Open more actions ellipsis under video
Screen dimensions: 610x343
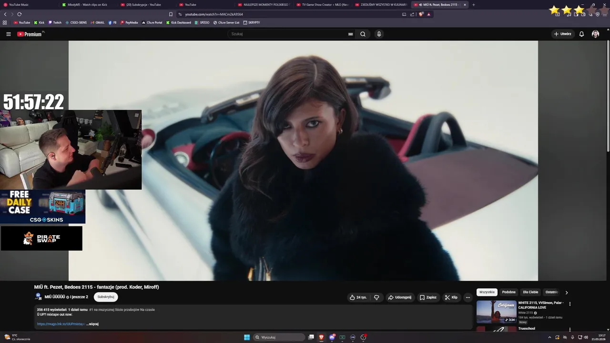[x=468, y=297]
